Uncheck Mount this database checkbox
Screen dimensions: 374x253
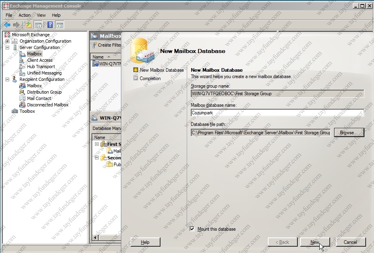pos(192,229)
